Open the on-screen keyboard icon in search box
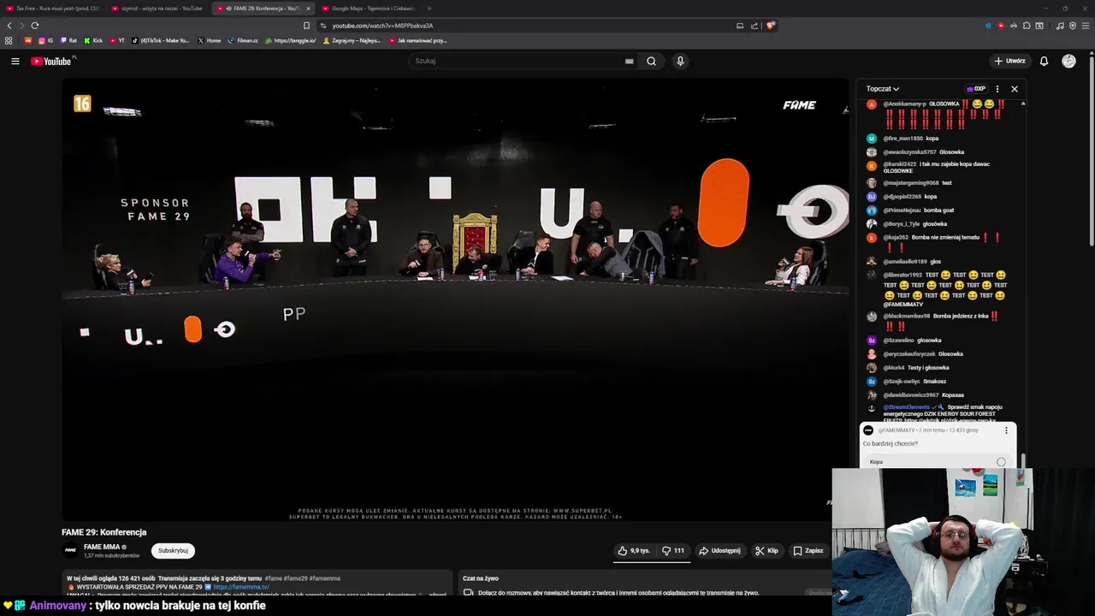This screenshot has height=616, width=1095. pyautogui.click(x=629, y=61)
